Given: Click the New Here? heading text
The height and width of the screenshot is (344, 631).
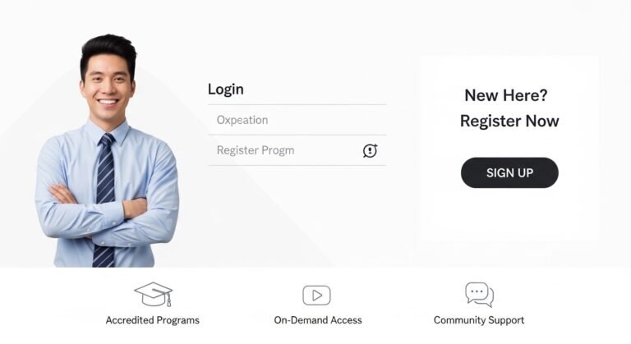Looking at the screenshot, I should (x=506, y=95).
